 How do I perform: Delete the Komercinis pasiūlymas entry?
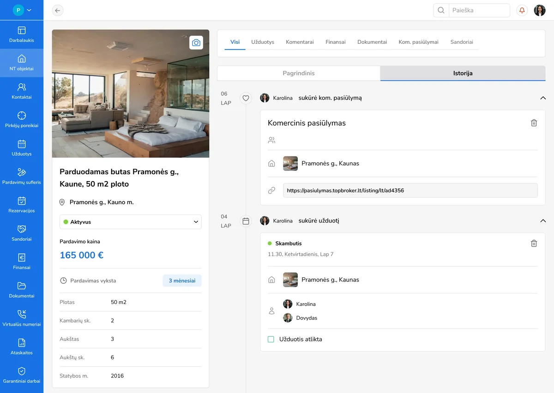(534, 123)
